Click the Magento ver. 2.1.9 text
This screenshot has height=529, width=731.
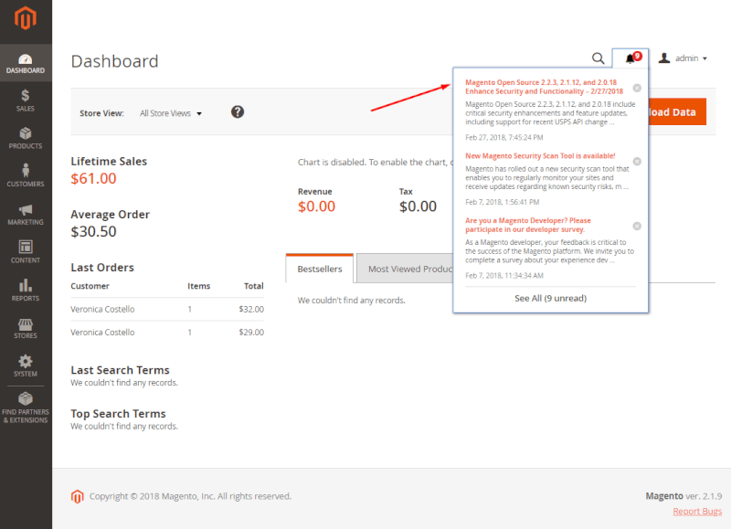683,496
